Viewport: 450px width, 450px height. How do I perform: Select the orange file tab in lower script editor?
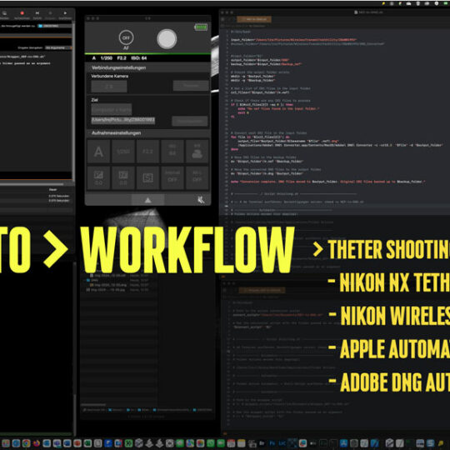click(262, 291)
